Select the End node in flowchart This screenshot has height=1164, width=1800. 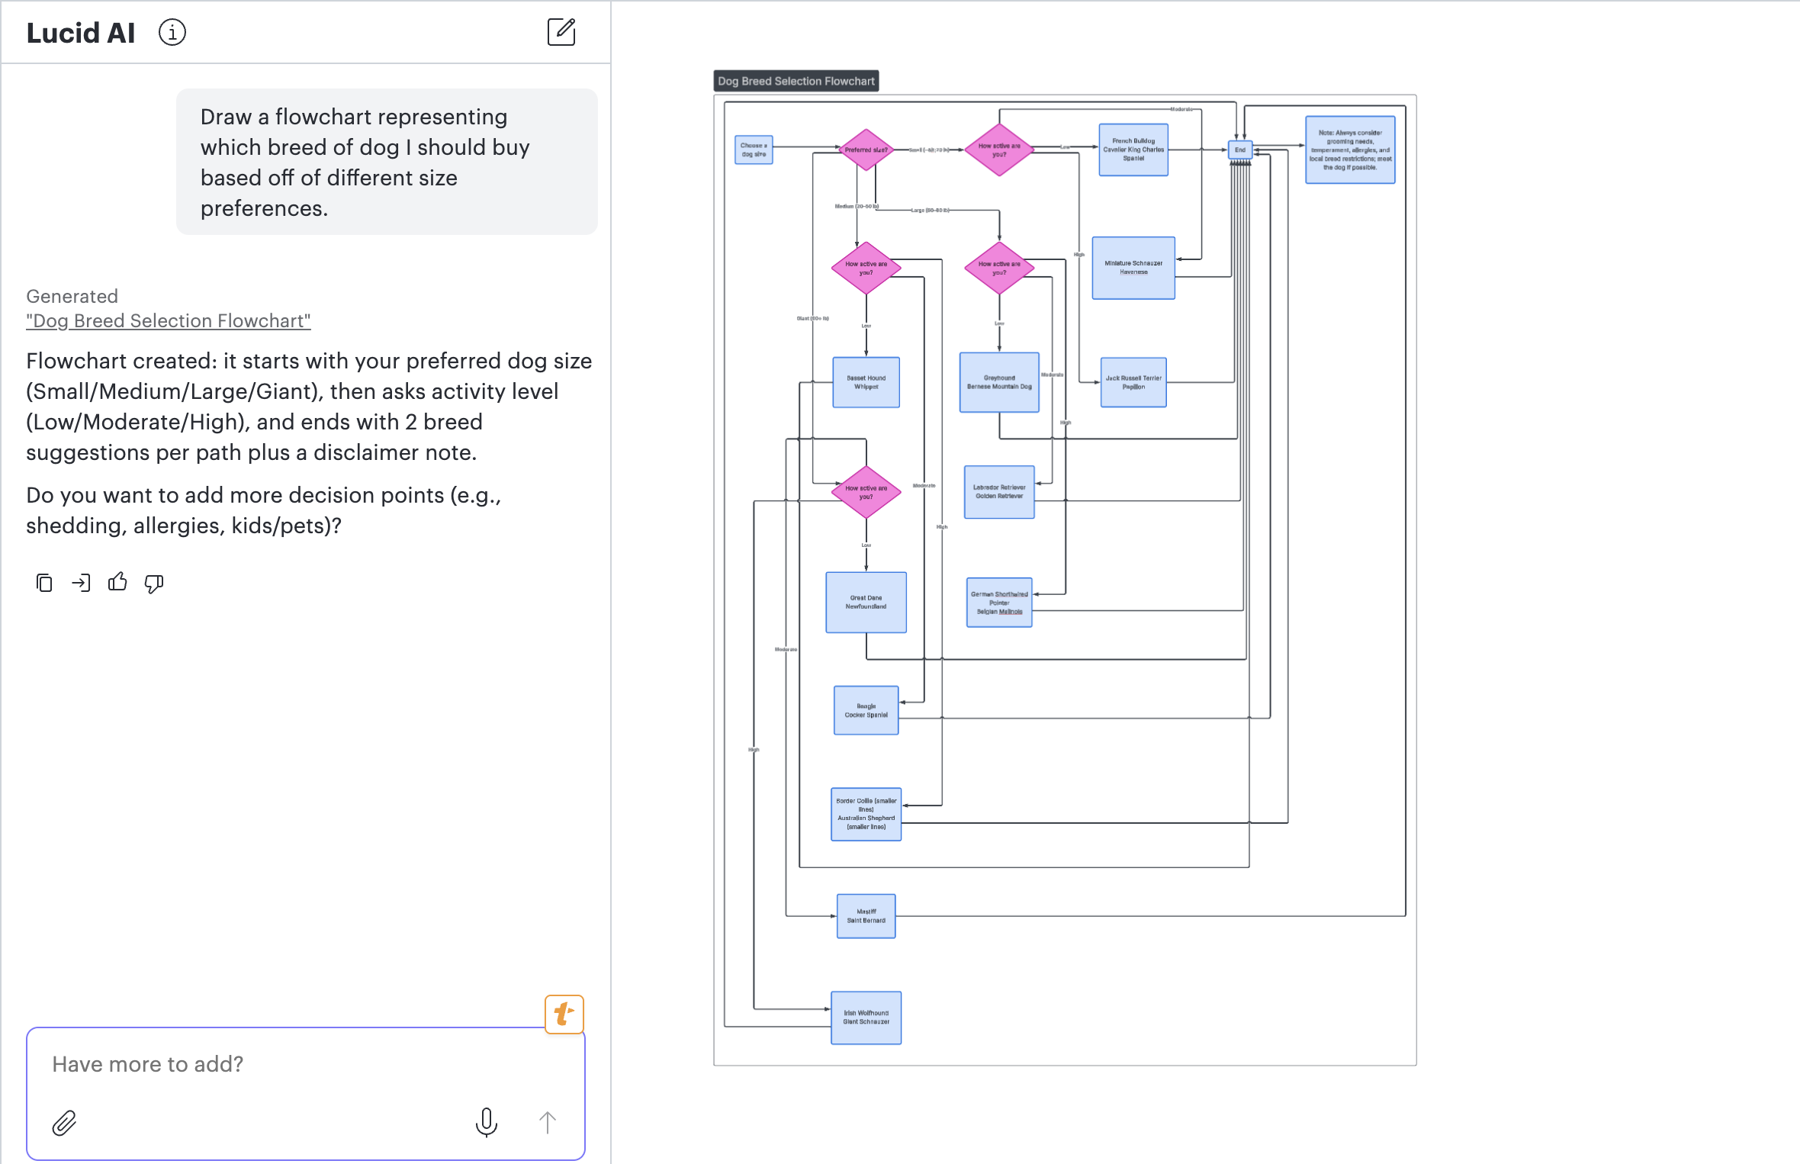[x=1240, y=150]
